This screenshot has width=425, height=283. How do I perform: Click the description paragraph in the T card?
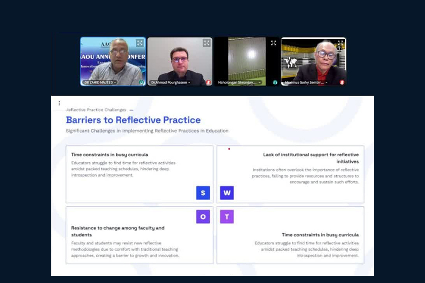pos(307,249)
